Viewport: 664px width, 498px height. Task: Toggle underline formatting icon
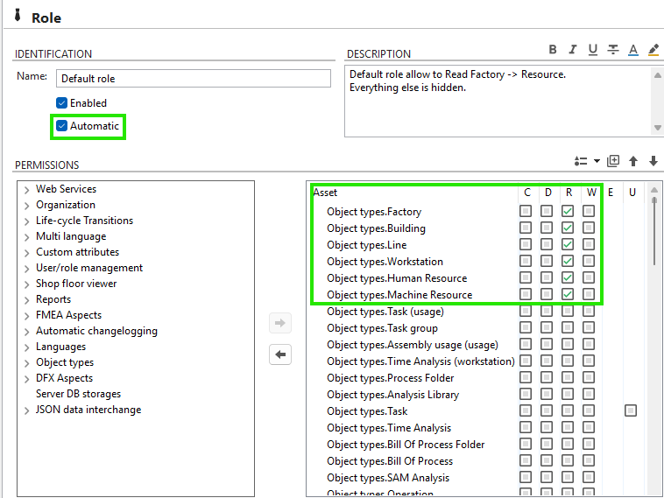click(593, 50)
